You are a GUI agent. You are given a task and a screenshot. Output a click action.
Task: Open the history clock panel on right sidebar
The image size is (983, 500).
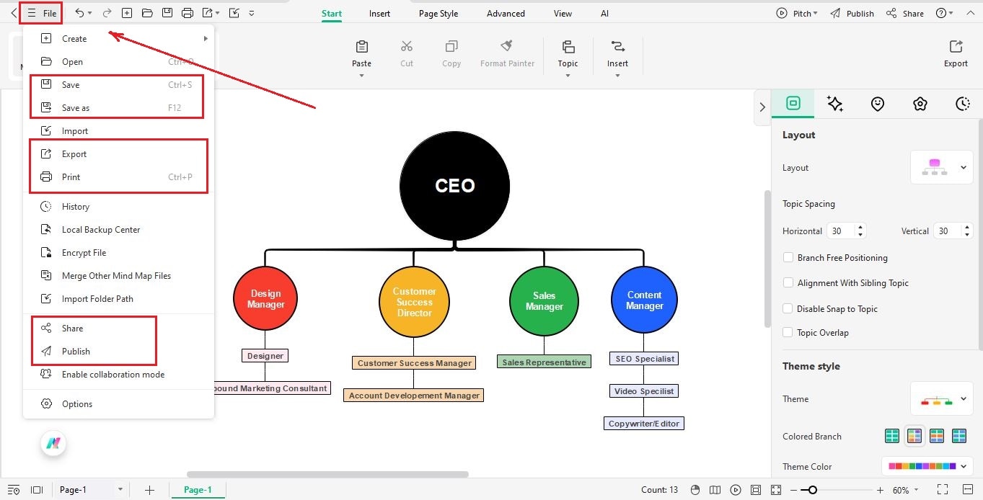(x=963, y=104)
